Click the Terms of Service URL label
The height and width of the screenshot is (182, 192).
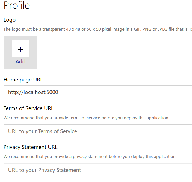coord(28,108)
